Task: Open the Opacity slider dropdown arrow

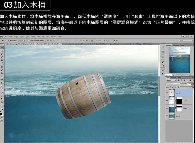Action: point(192,84)
